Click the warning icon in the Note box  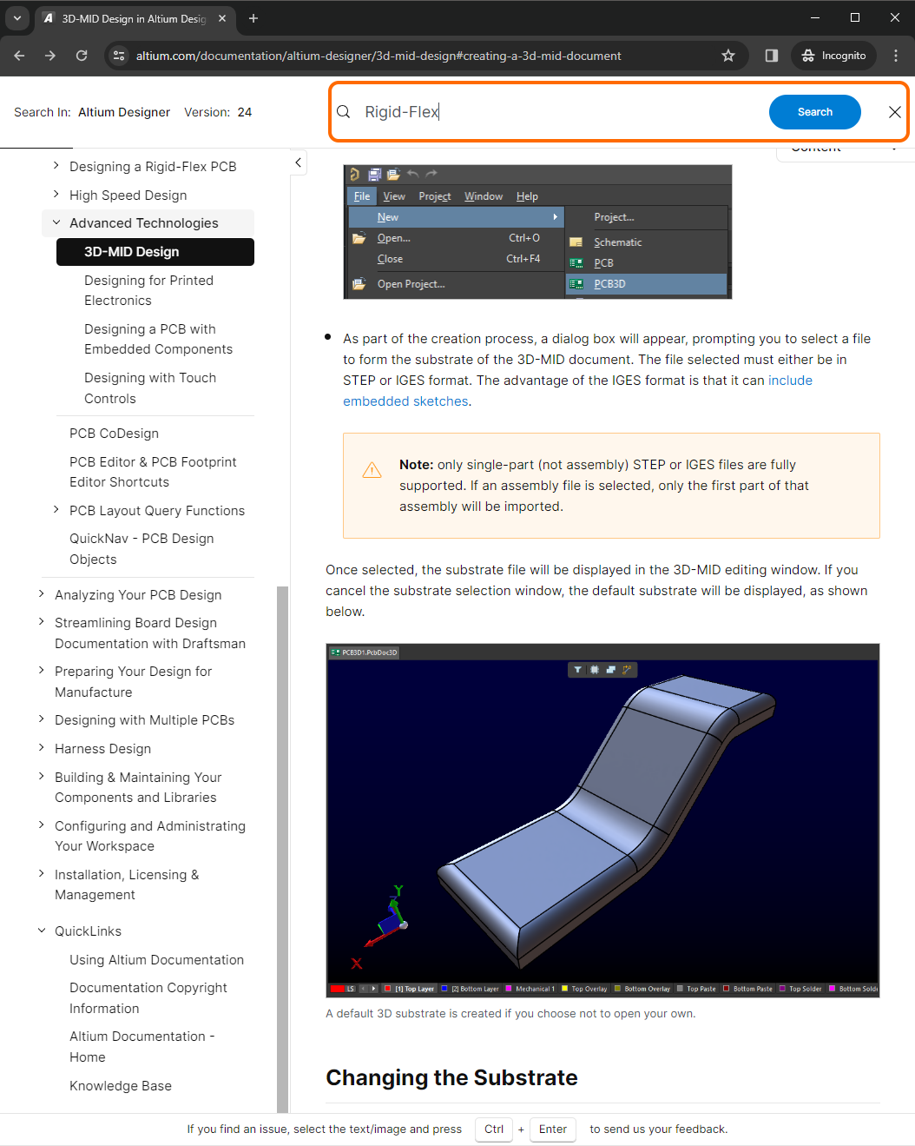pyautogui.click(x=372, y=471)
